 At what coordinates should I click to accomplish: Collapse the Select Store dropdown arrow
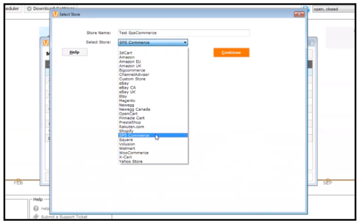[x=185, y=42]
